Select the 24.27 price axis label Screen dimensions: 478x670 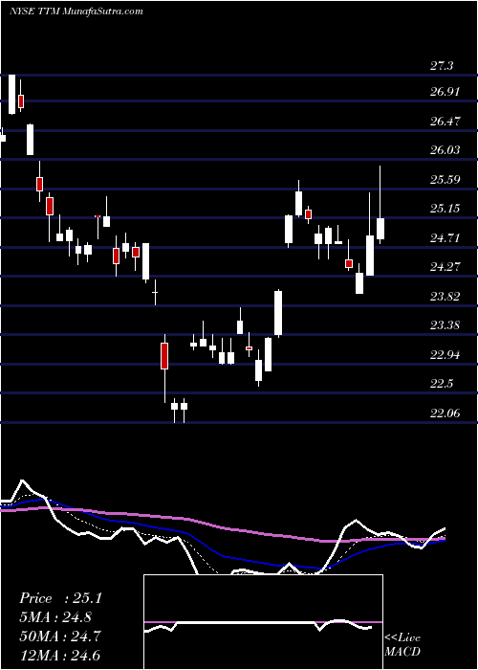tap(445, 267)
